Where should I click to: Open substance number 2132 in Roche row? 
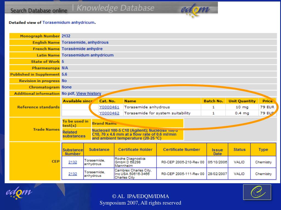(72, 162)
